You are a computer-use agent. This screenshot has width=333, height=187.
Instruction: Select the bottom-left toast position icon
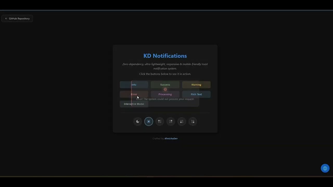(182, 121)
